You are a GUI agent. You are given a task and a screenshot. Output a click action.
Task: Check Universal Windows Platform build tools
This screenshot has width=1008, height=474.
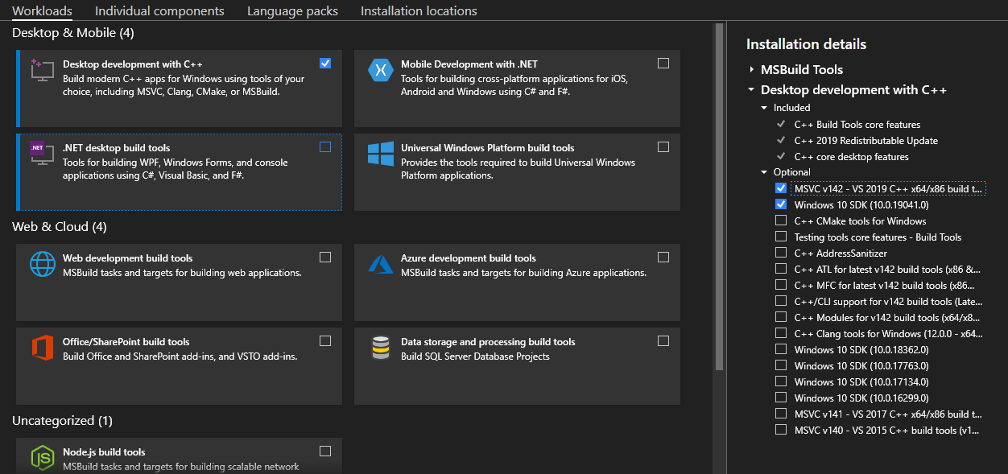pyautogui.click(x=663, y=147)
